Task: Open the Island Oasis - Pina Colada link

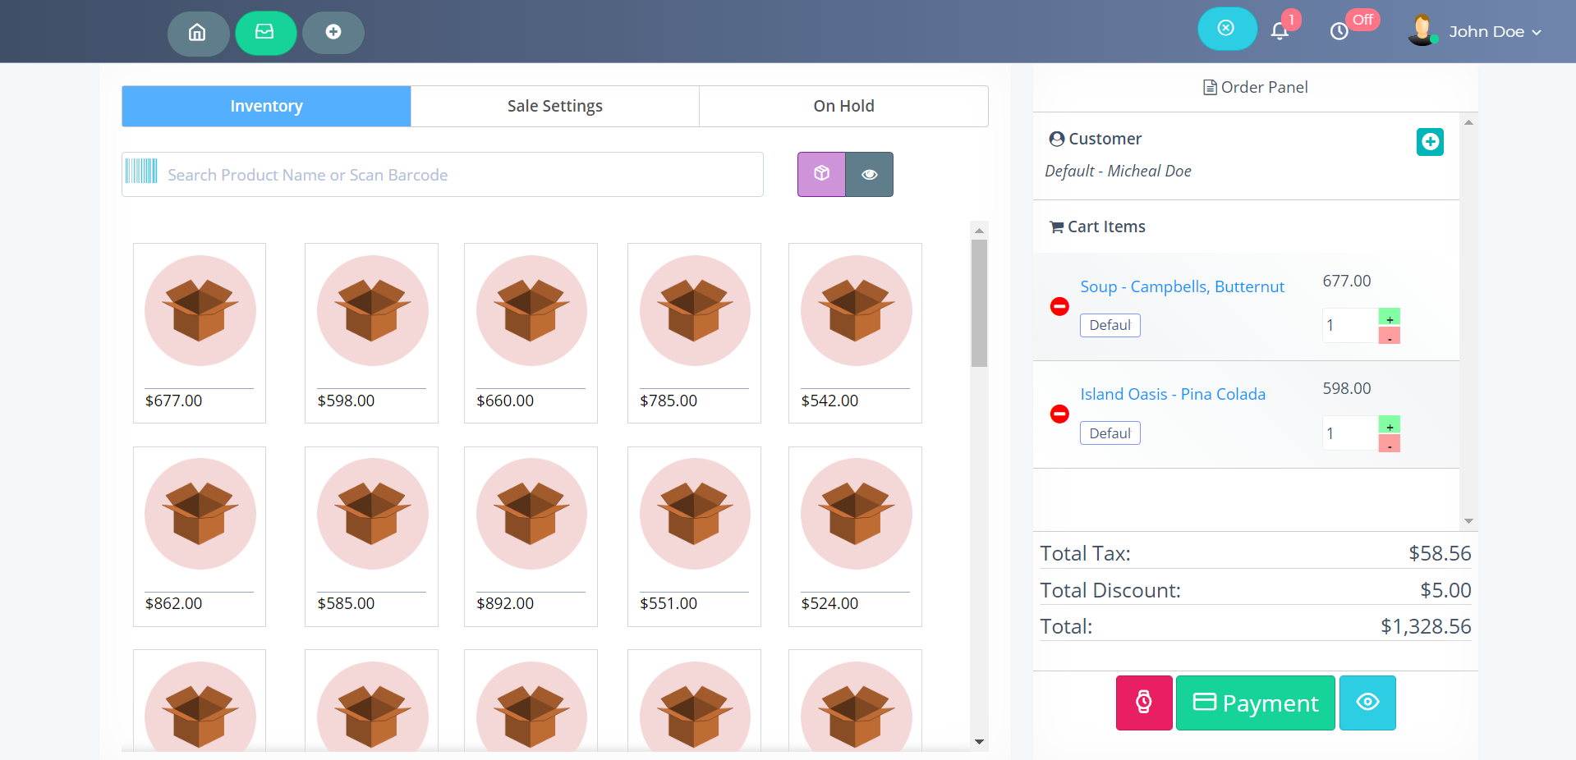Action: pos(1172,394)
